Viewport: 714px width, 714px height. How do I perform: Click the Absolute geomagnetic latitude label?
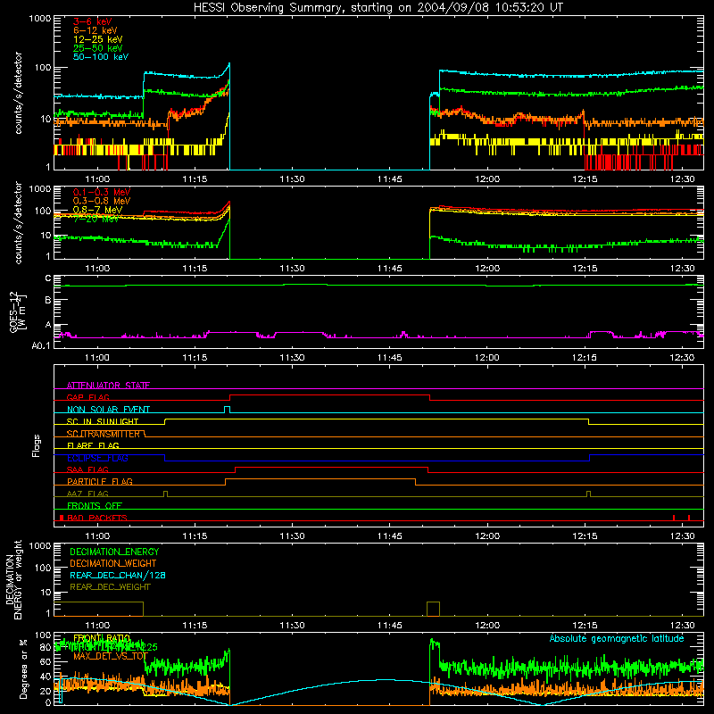tap(617, 638)
